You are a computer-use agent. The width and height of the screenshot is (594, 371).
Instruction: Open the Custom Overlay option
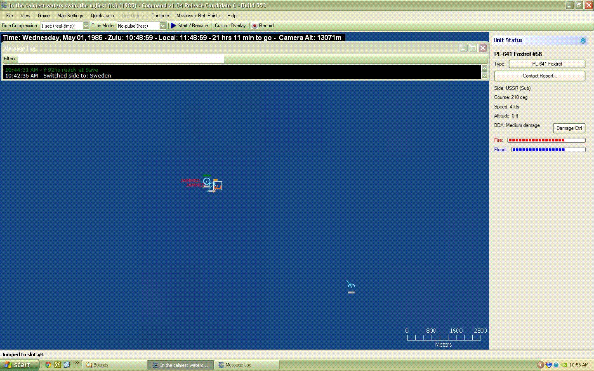pyautogui.click(x=230, y=26)
